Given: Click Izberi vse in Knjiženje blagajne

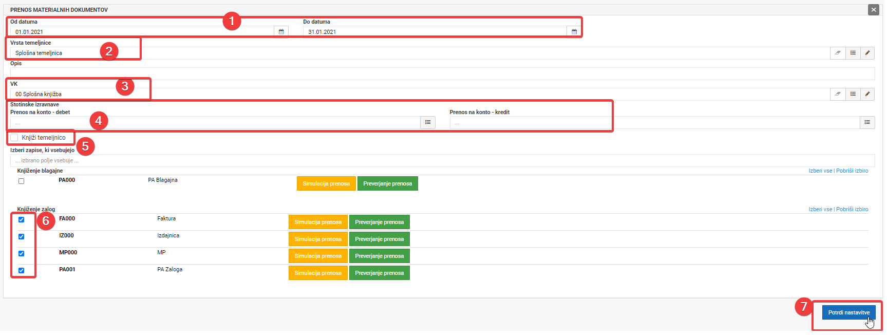Looking at the screenshot, I should (820, 171).
